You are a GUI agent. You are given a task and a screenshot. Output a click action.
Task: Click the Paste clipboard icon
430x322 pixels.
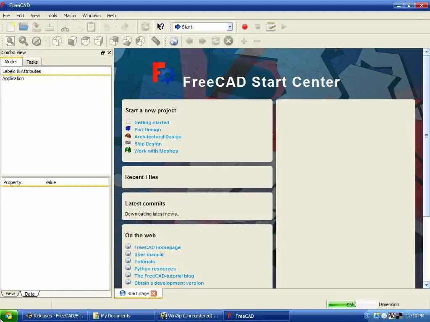tap(91, 27)
